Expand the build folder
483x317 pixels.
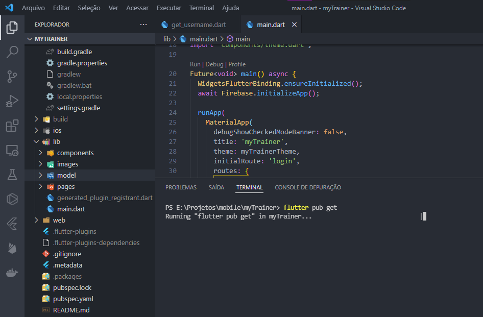tap(37, 119)
